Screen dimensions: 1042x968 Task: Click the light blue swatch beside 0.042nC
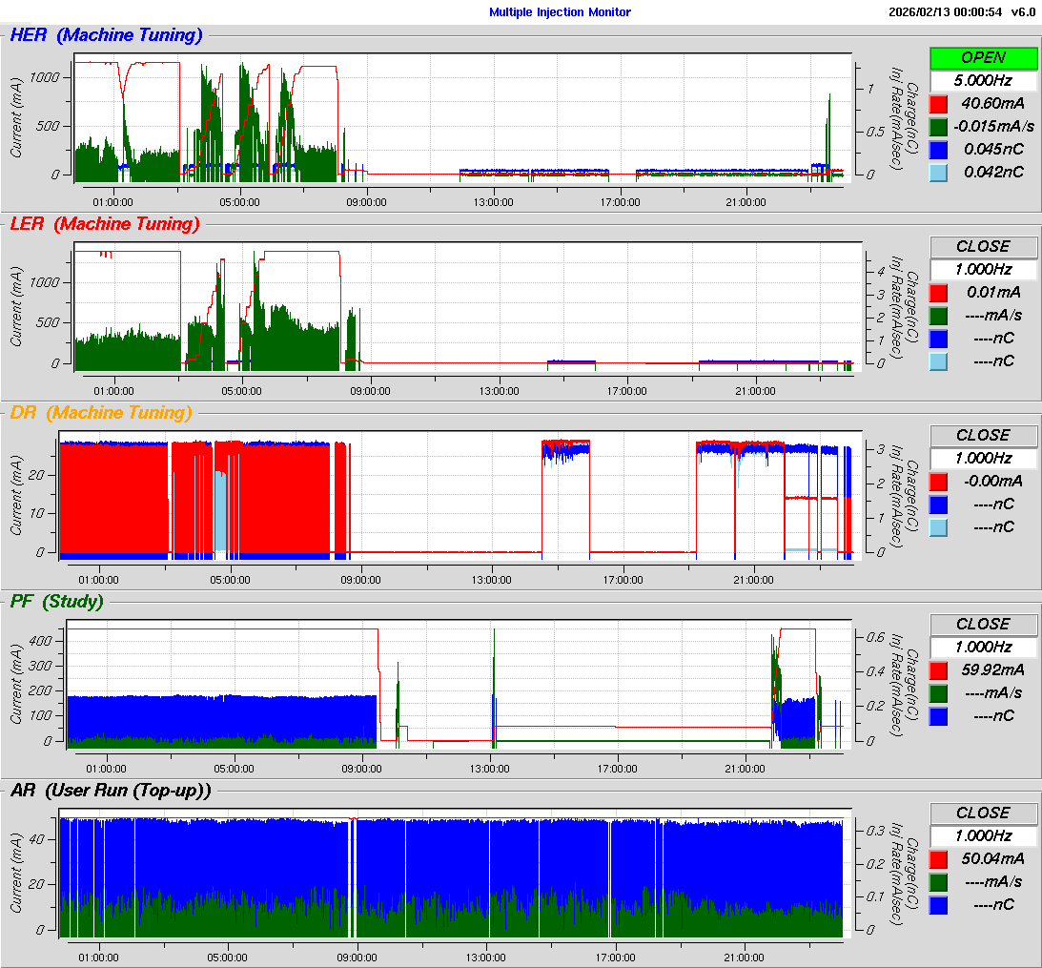[939, 173]
